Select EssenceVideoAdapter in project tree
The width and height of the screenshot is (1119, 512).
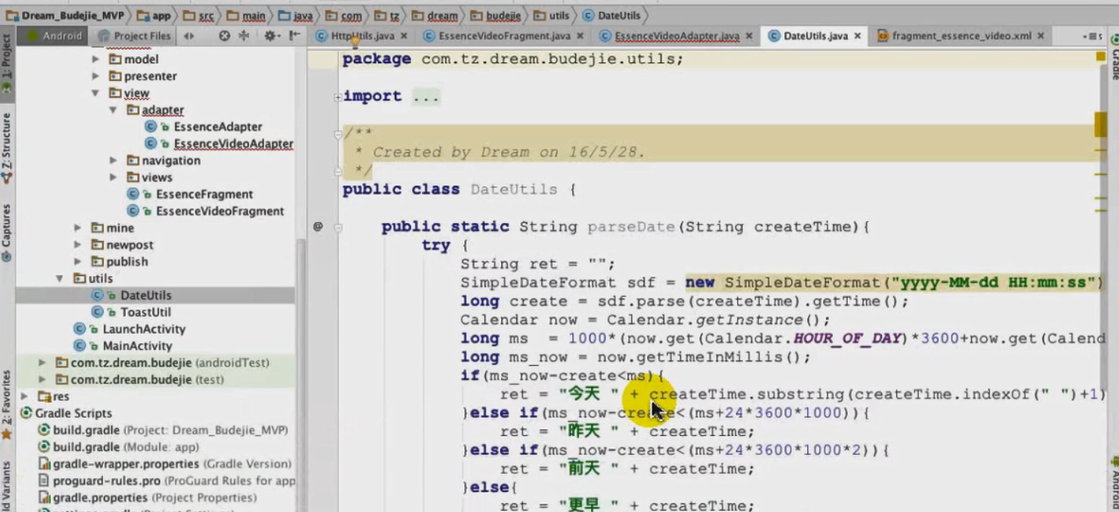pyautogui.click(x=233, y=143)
